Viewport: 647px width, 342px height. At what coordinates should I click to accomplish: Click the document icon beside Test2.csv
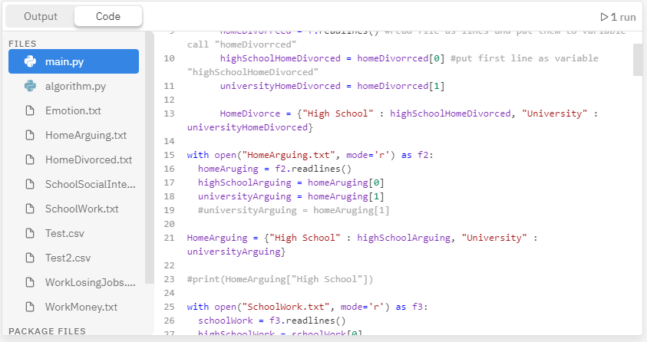tap(30, 258)
